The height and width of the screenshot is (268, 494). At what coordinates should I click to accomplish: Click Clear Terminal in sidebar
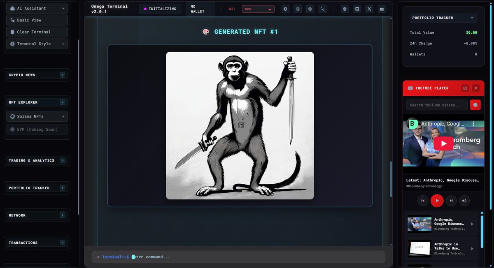(37, 32)
